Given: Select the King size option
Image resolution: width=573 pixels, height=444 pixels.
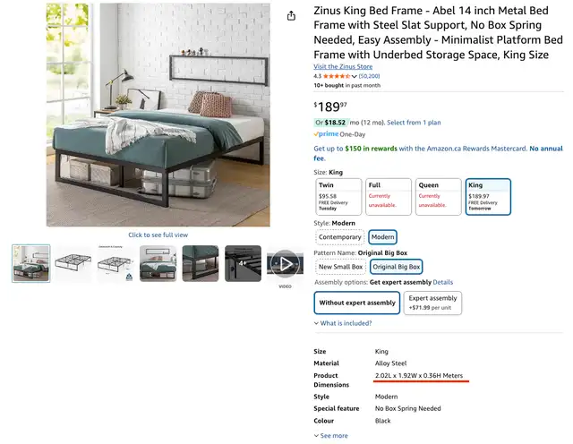Looking at the screenshot, I should coord(488,196).
